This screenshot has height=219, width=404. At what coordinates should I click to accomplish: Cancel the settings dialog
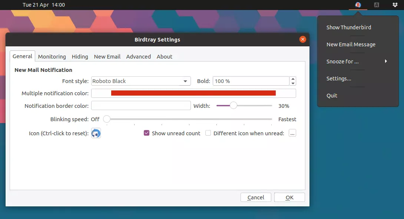[256, 198]
